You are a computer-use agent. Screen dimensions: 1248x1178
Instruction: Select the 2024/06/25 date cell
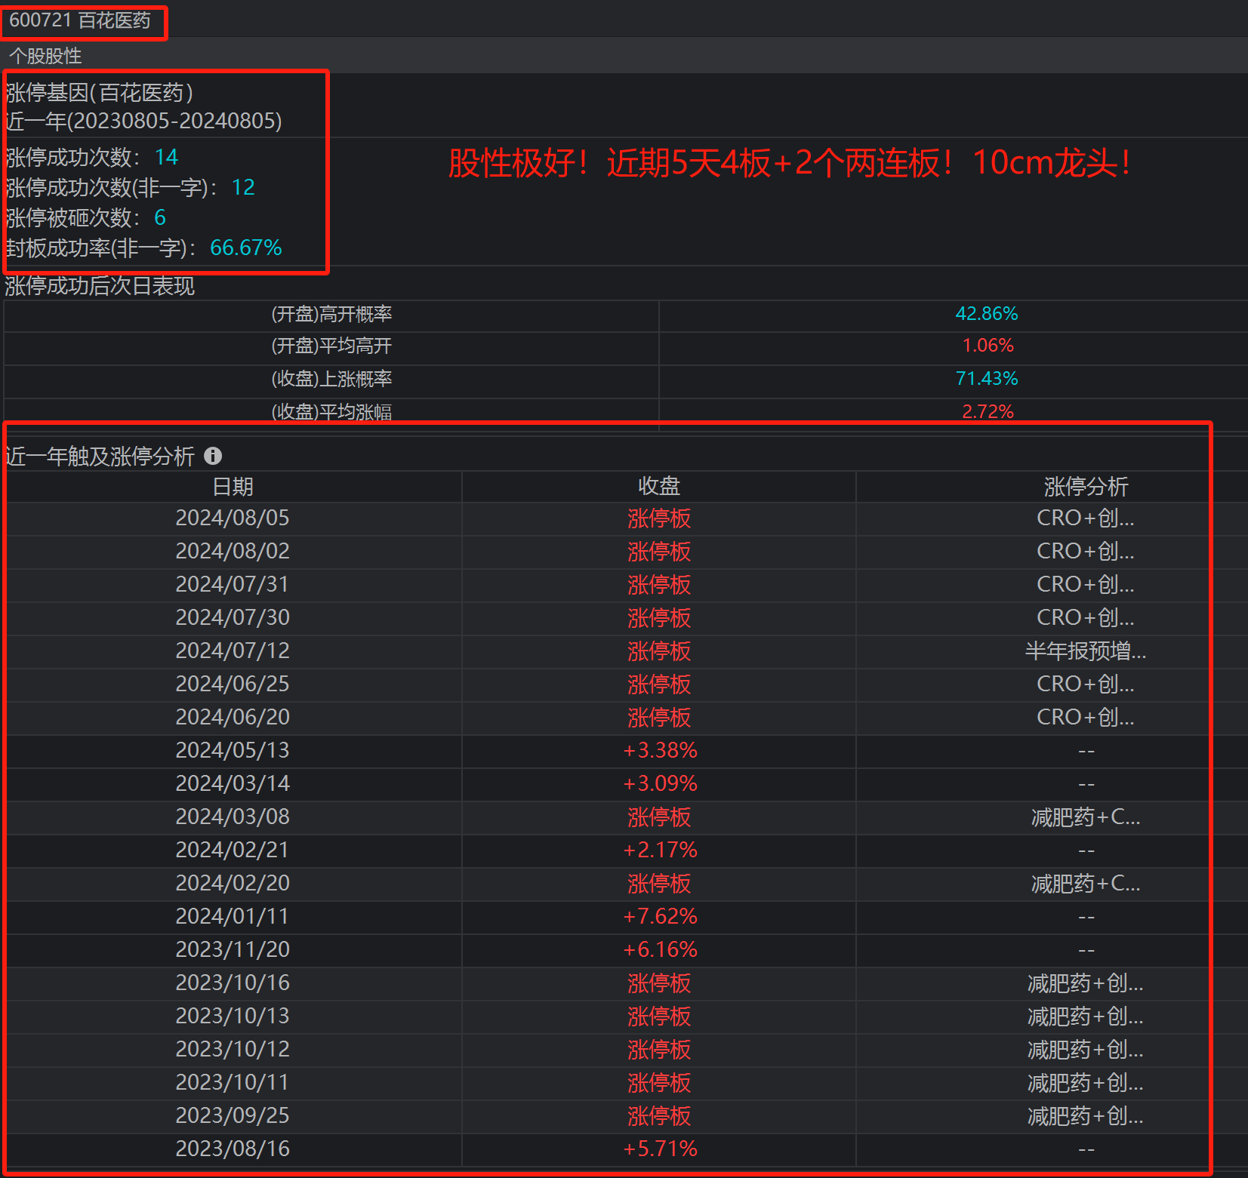point(233,684)
